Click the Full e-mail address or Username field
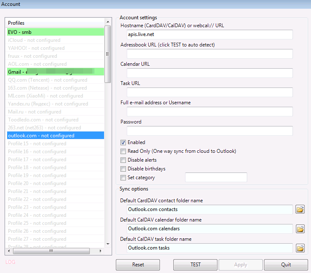311x273 pixels. 210,111
